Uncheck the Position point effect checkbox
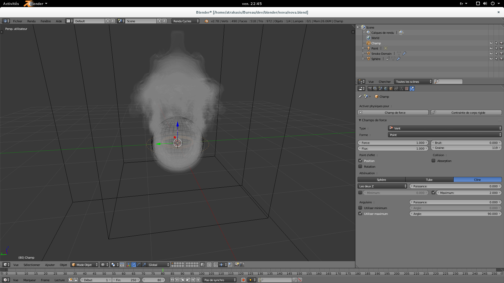 [360, 161]
